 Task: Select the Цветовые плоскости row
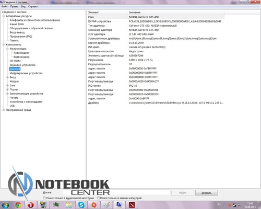point(156,51)
